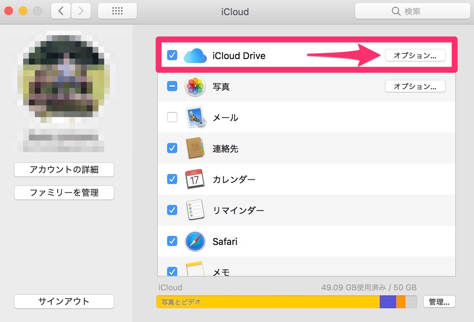Click the magnifying glass in search field
Screen dimensions: 474x322
(396, 12)
